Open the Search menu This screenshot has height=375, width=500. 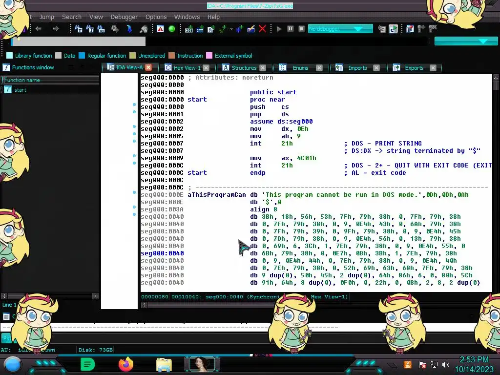[72, 17]
